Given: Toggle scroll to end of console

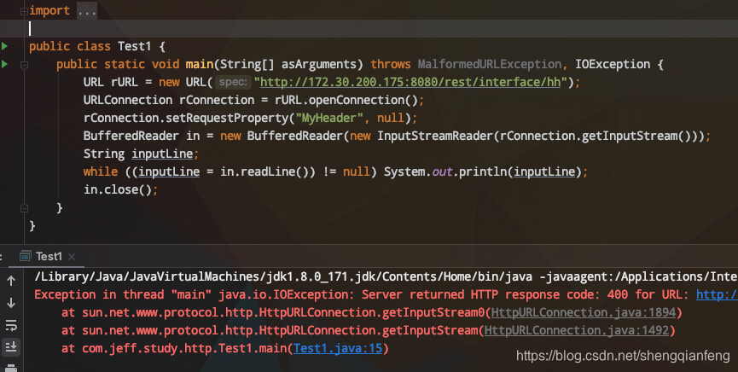Looking at the screenshot, I should tap(11, 347).
